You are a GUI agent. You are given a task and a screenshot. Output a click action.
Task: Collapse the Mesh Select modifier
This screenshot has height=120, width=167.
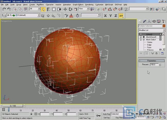[x=144, y=40]
